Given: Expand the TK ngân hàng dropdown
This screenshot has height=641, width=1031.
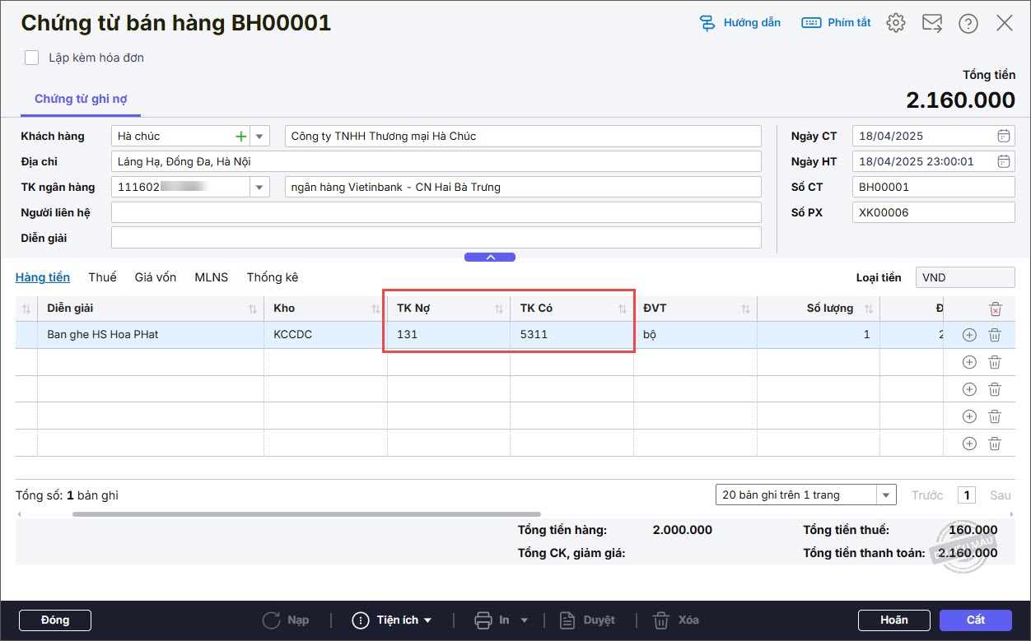Looking at the screenshot, I should pos(259,188).
